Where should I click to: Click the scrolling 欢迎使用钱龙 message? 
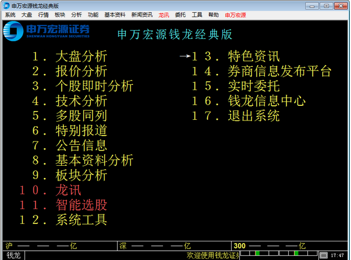tap(213, 255)
